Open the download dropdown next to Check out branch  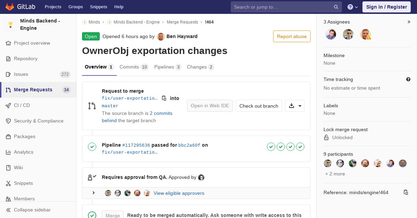click(295, 106)
